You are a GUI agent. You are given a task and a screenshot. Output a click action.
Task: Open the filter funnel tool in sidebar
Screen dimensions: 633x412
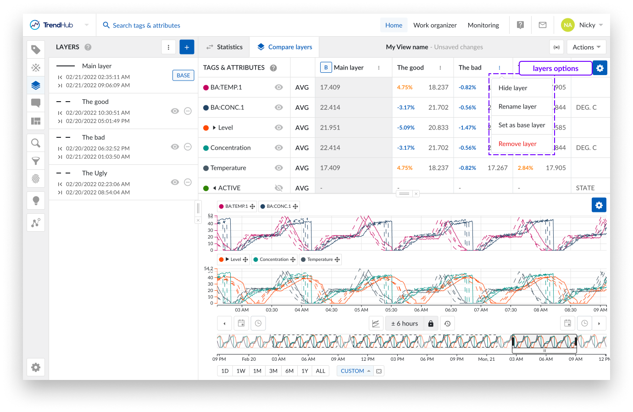[x=36, y=161]
